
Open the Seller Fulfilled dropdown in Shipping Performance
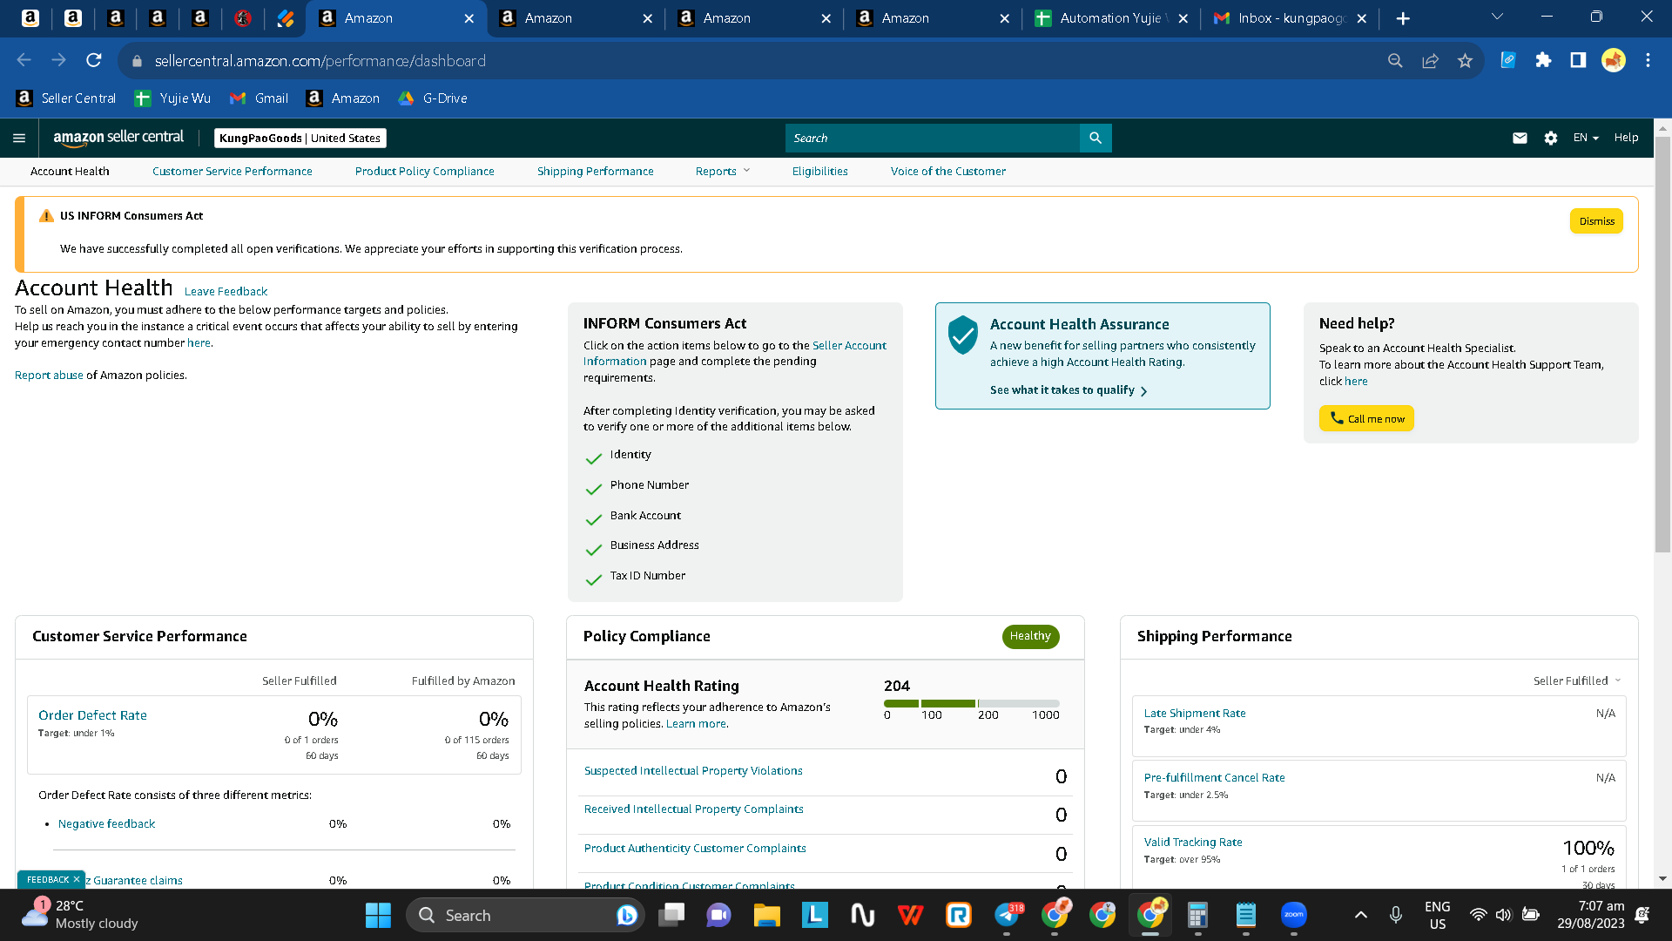tap(1577, 680)
